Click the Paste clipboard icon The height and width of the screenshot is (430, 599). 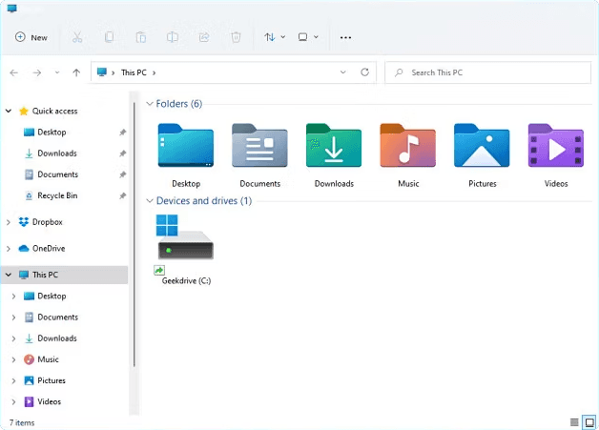(x=141, y=37)
